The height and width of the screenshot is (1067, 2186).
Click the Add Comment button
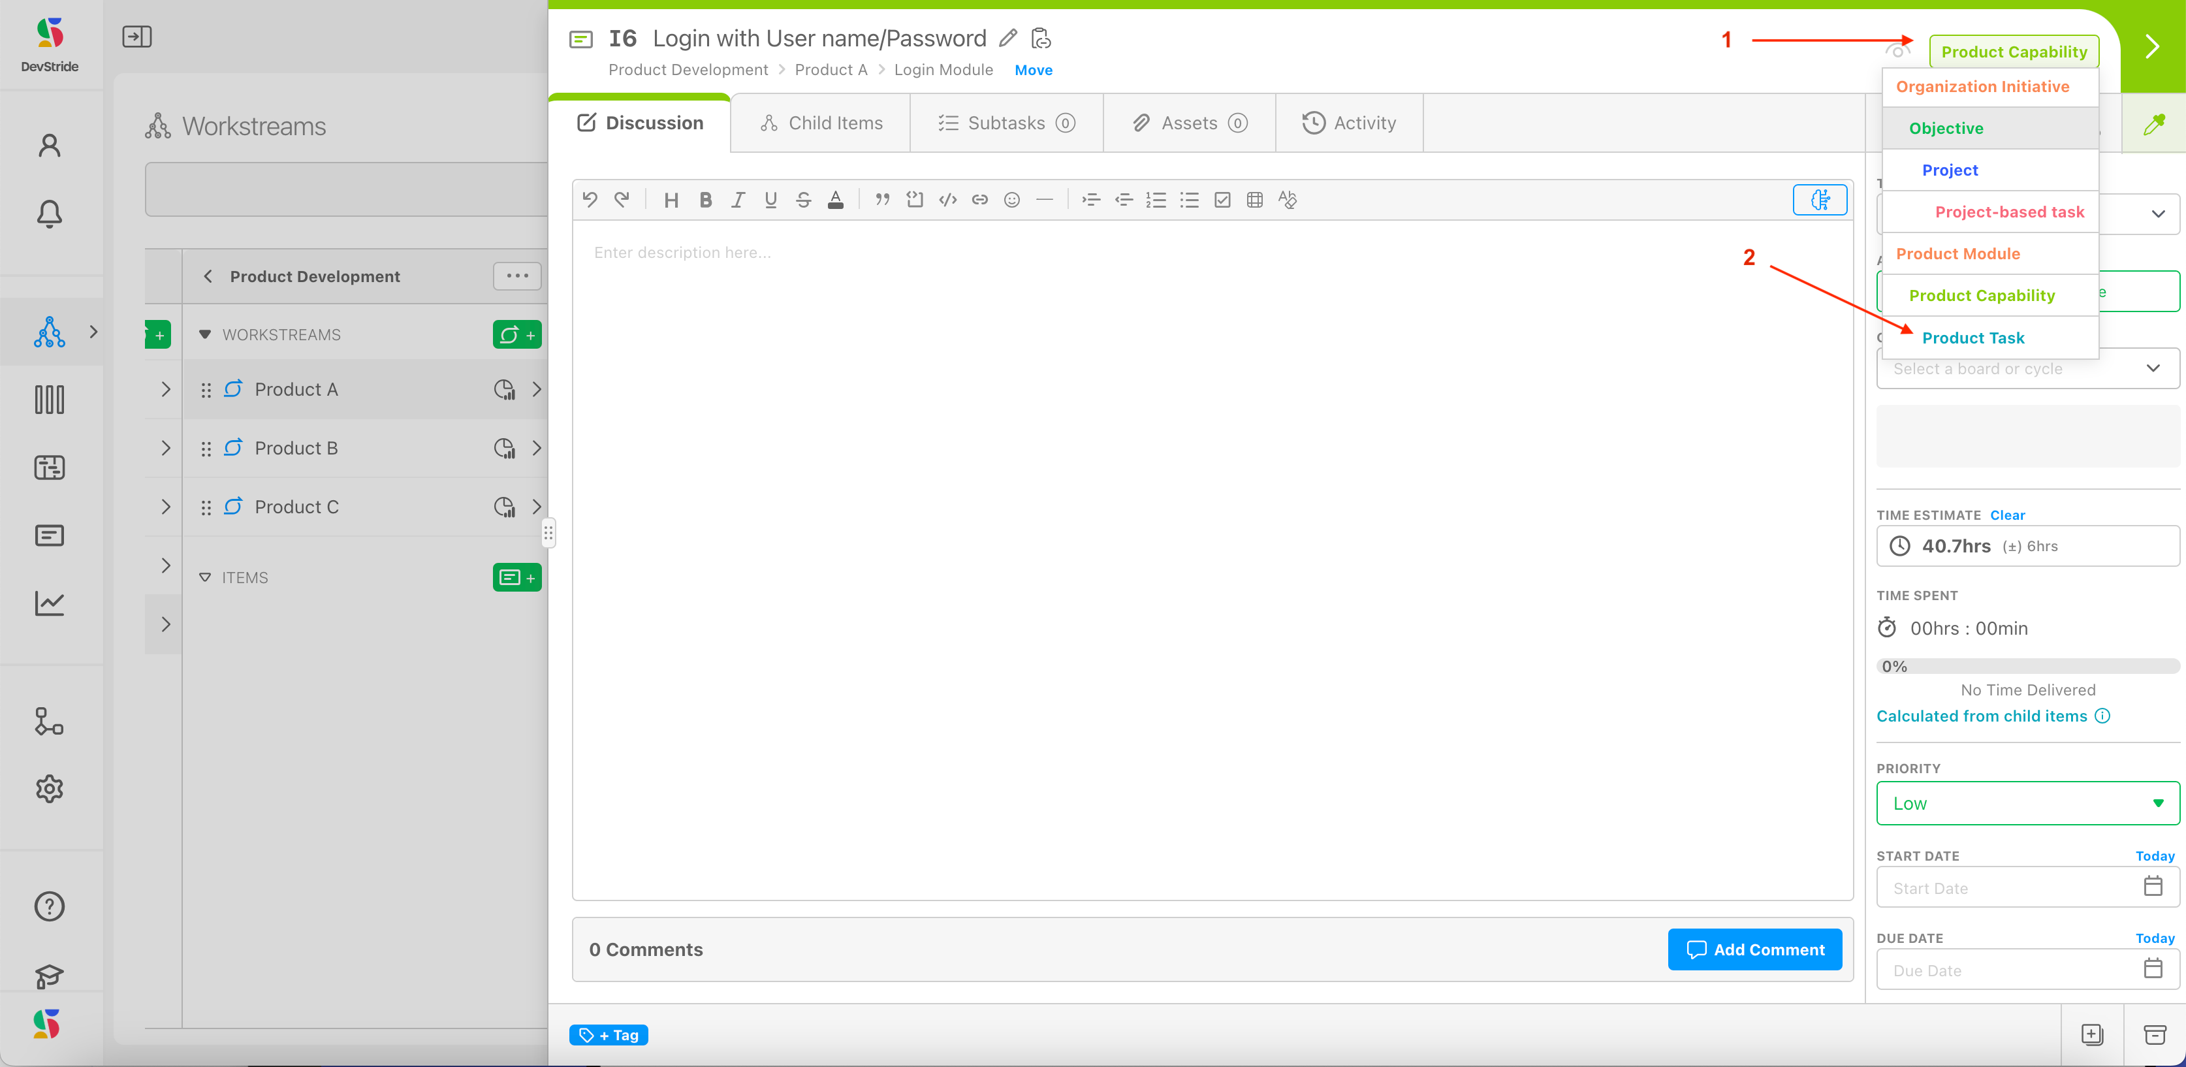tap(1754, 949)
